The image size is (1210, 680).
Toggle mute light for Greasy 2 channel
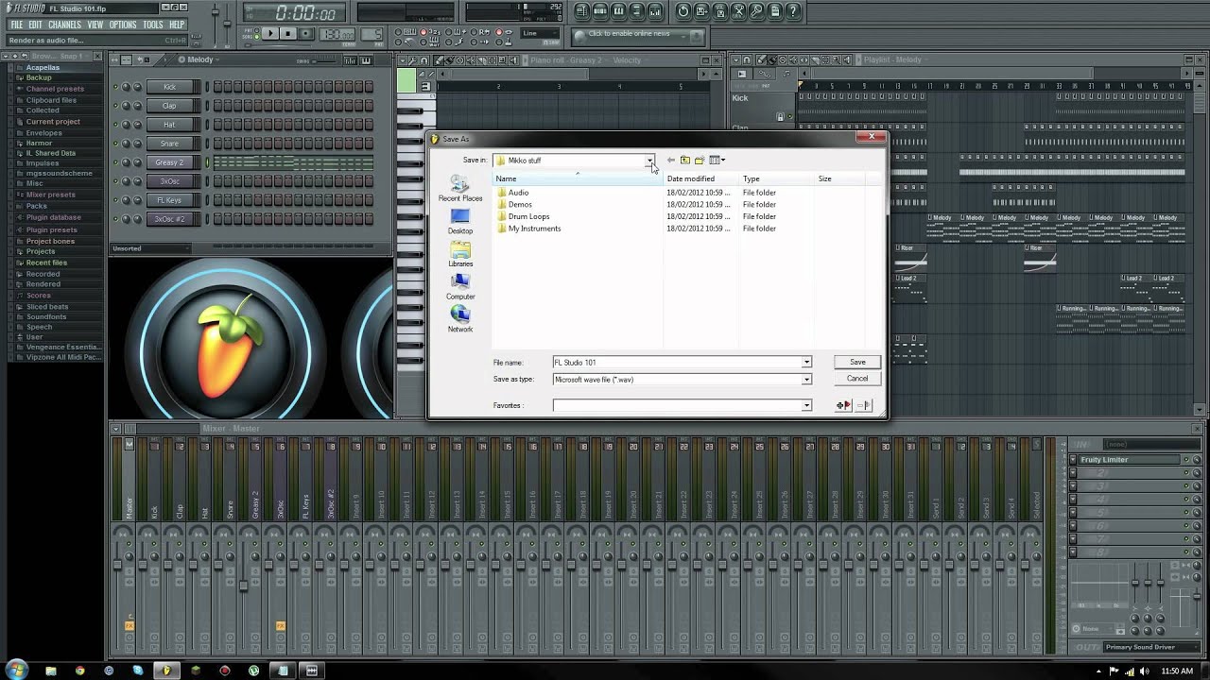[115, 162]
